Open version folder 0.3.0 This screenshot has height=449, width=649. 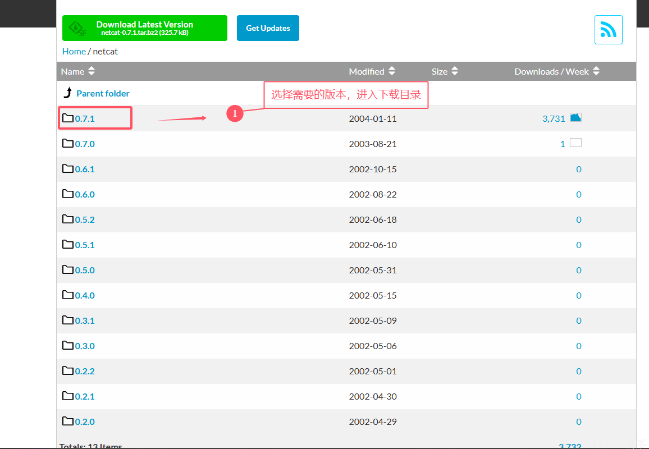coord(85,346)
